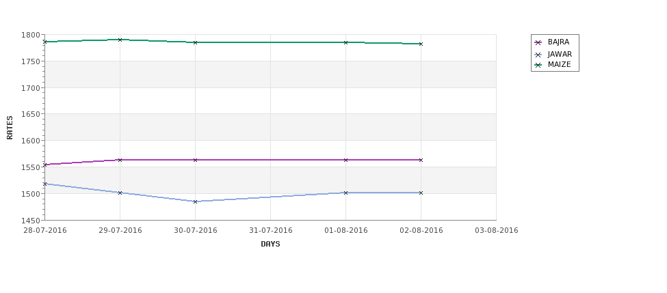Viewport: 667px width, 293px height.
Task: Click the 1450 y-axis tick label
Action: 32,221
